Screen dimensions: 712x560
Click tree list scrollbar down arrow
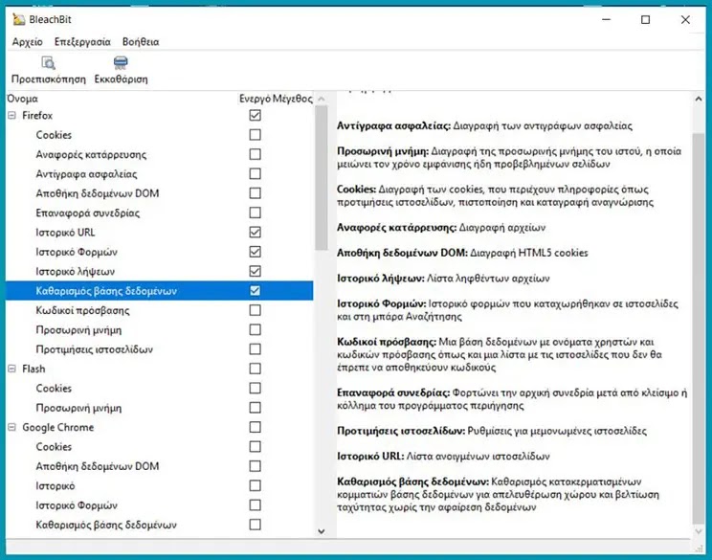point(322,531)
